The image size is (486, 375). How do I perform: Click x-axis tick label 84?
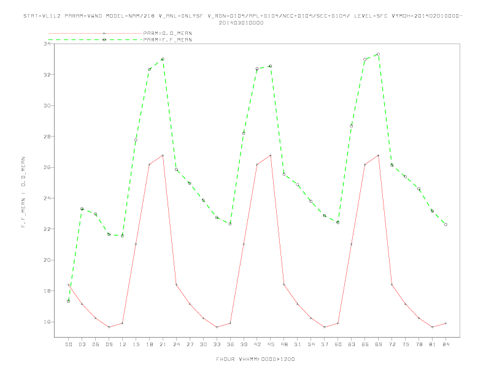(x=445, y=344)
